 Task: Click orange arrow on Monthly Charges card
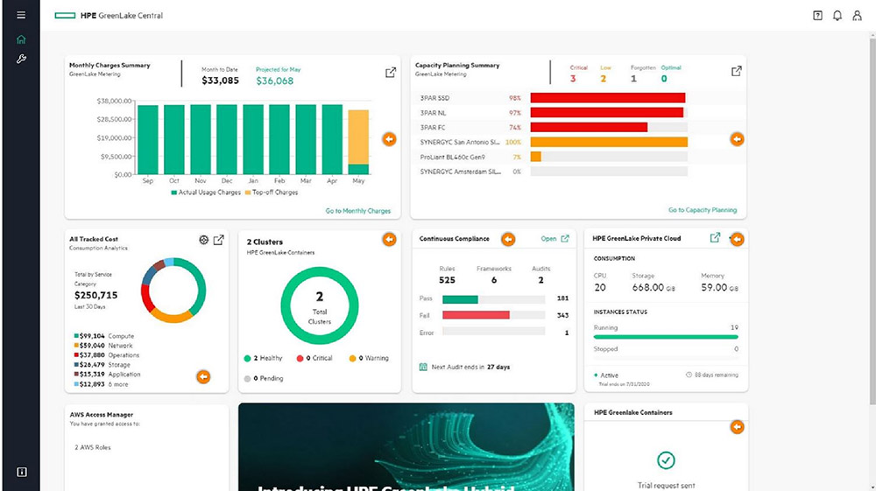pyautogui.click(x=390, y=139)
